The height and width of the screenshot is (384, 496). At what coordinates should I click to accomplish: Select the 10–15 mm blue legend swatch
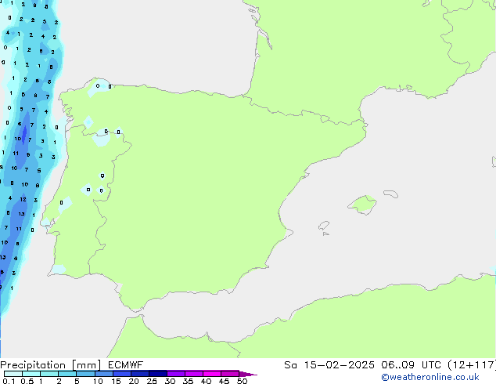click(105, 374)
